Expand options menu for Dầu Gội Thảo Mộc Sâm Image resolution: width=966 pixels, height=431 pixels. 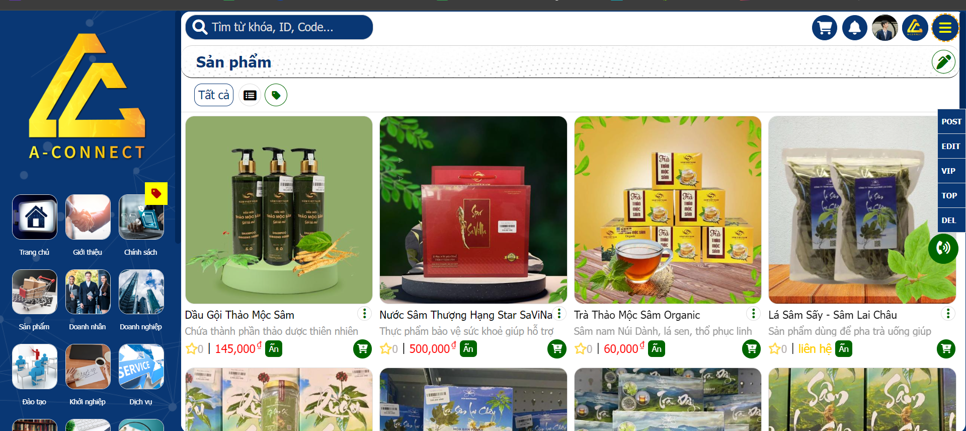click(x=364, y=314)
